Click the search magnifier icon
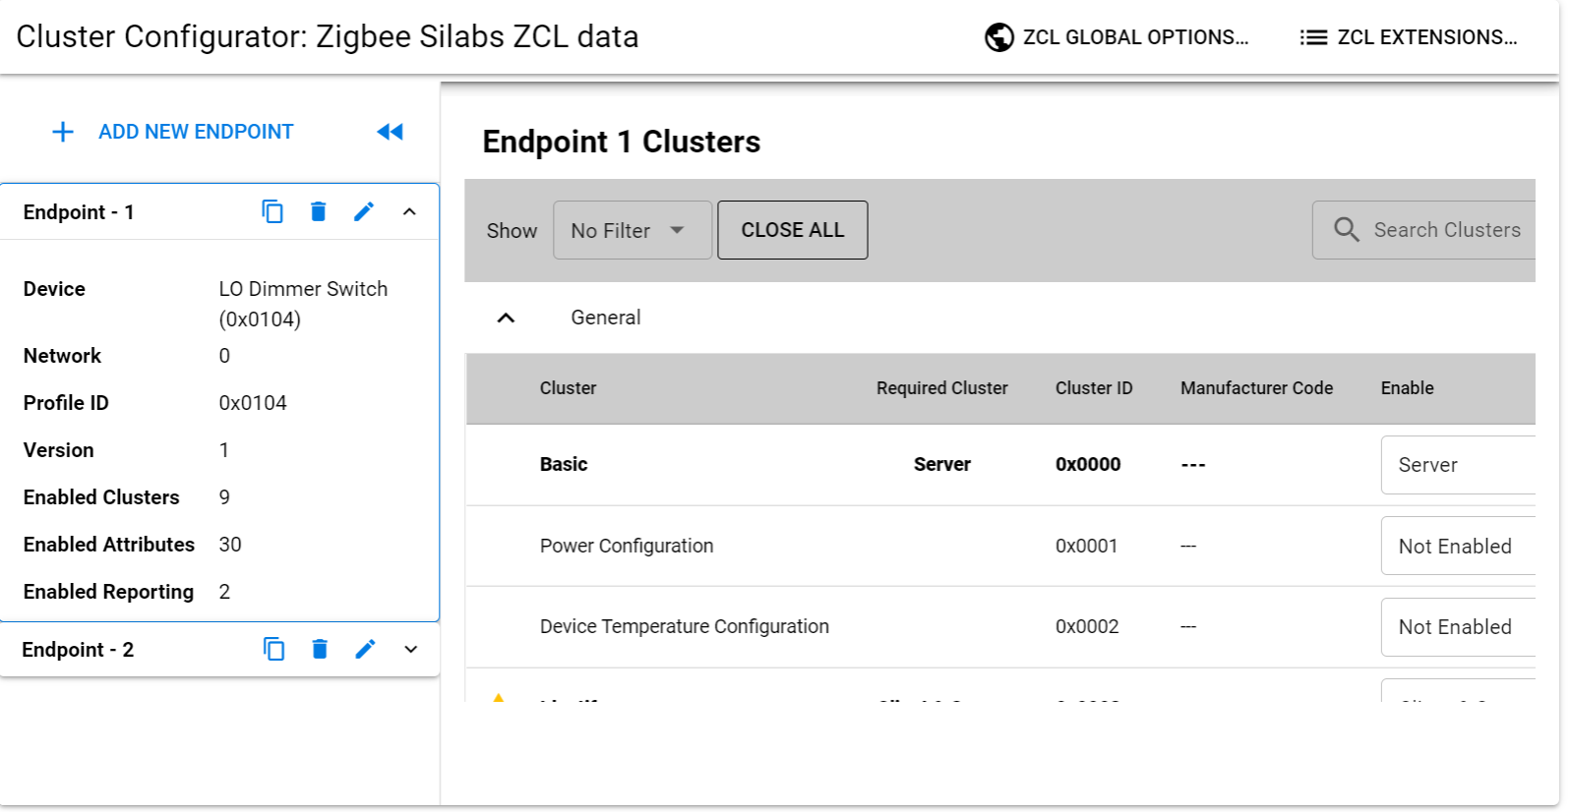Screen dimensions: 1570x812 (x=1346, y=230)
